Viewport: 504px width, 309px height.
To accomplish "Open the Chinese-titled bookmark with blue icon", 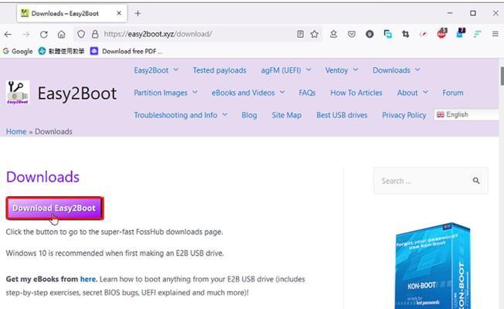I will [x=61, y=52].
